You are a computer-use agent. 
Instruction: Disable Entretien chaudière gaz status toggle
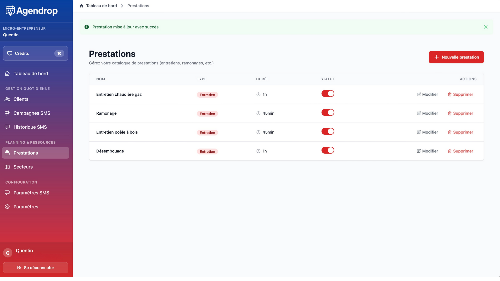point(328,94)
